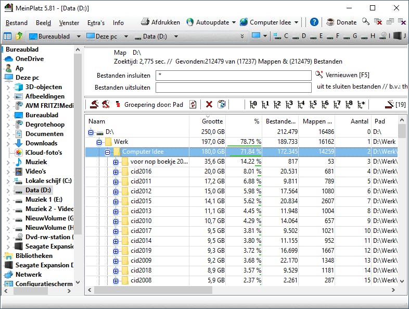Open the blue help question mark icon
409x309 pixels.
(x=314, y=22)
